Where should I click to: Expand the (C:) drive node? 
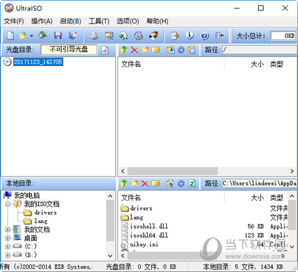(x=8, y=246)
